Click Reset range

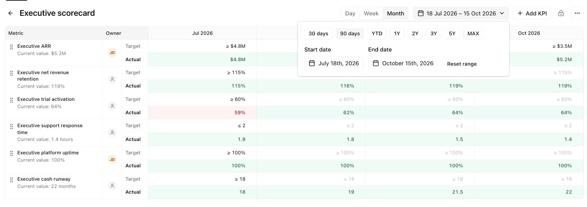(x=462, y=64)
